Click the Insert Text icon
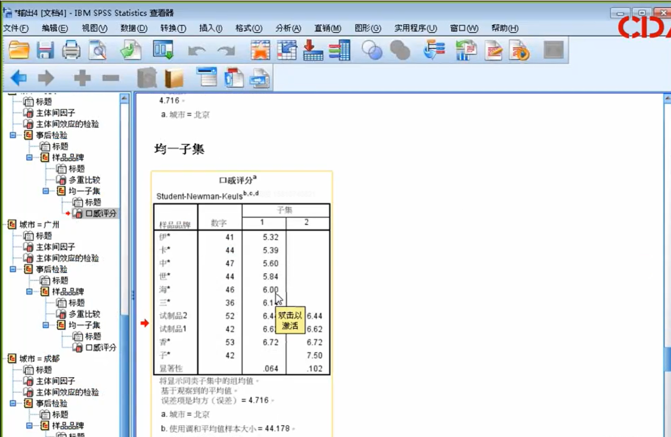 click(x=260, y=78)
